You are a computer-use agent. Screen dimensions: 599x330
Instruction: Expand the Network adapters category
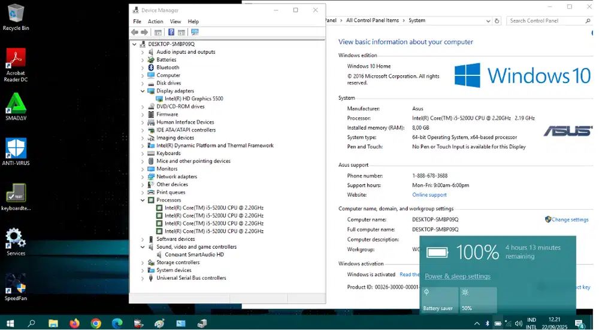(143, 176)
